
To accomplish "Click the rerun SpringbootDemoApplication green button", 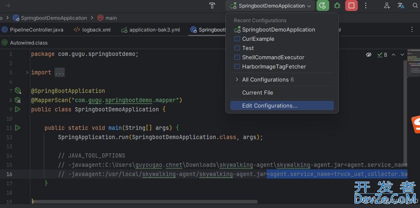I will (x=323, y=5).
